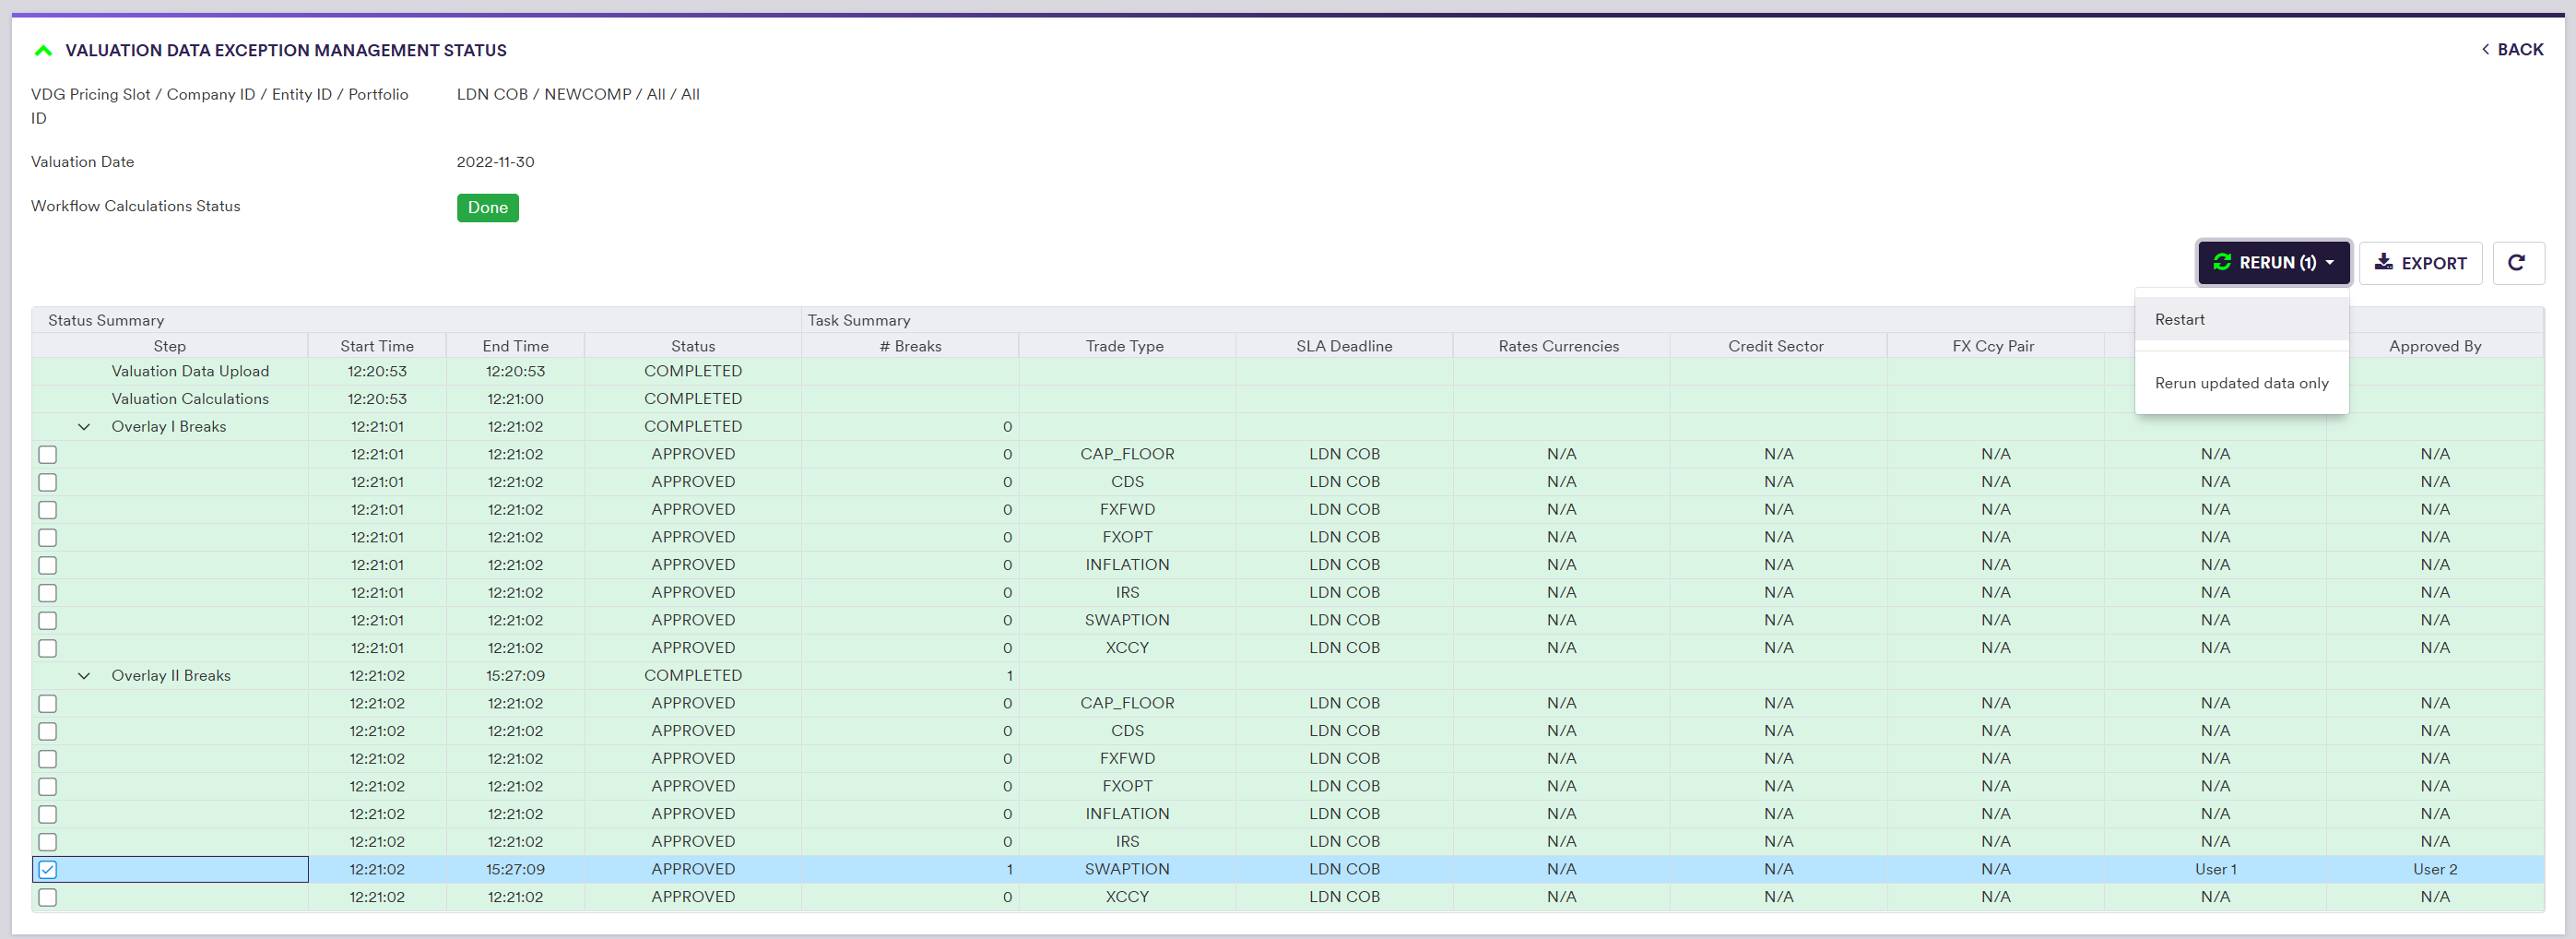This screenshot has width=2576, height=939.
Task: Select Rerun updated data only option
Action: 2241,383
